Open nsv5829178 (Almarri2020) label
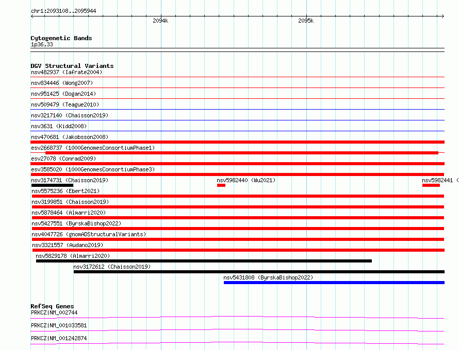Screen dimensions: 459x350 [73, 256]
